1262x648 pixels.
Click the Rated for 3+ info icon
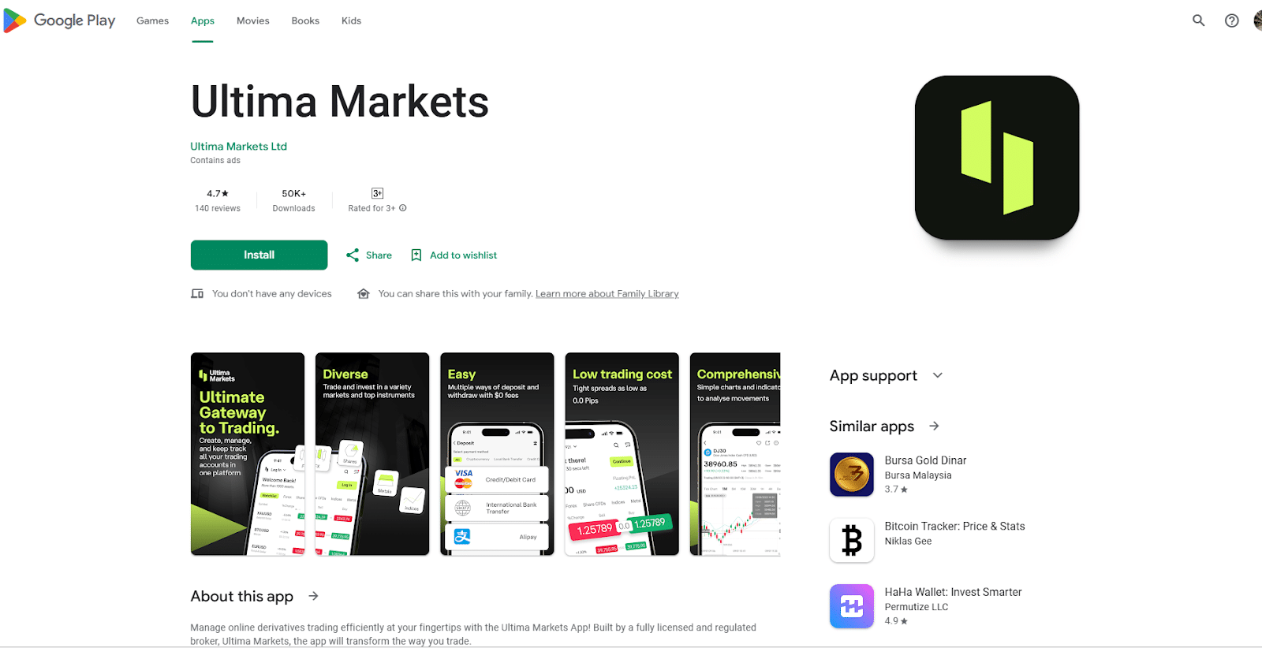403,208
